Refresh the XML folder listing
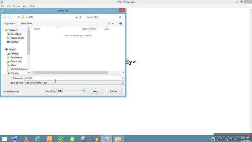Screen dimensions: 252x142 80,17
